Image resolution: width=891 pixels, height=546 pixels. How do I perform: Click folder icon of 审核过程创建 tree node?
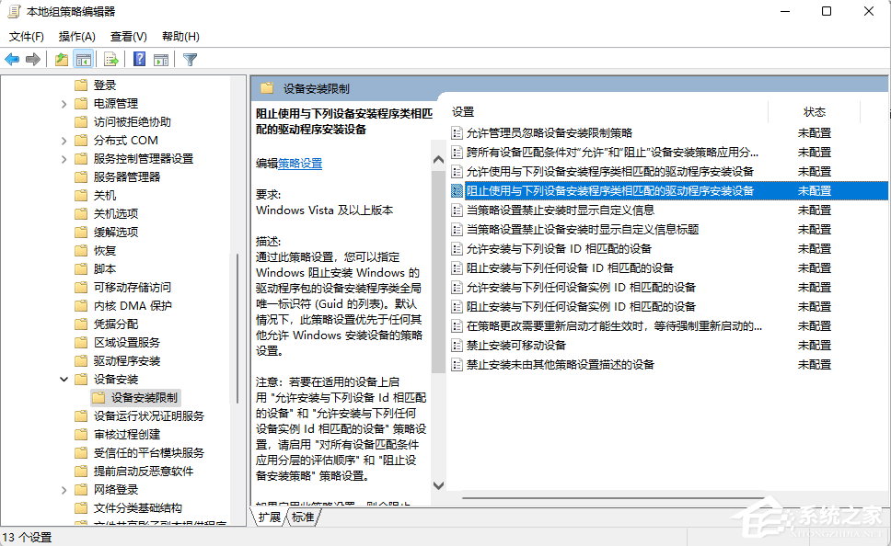(x=81, y=434)
